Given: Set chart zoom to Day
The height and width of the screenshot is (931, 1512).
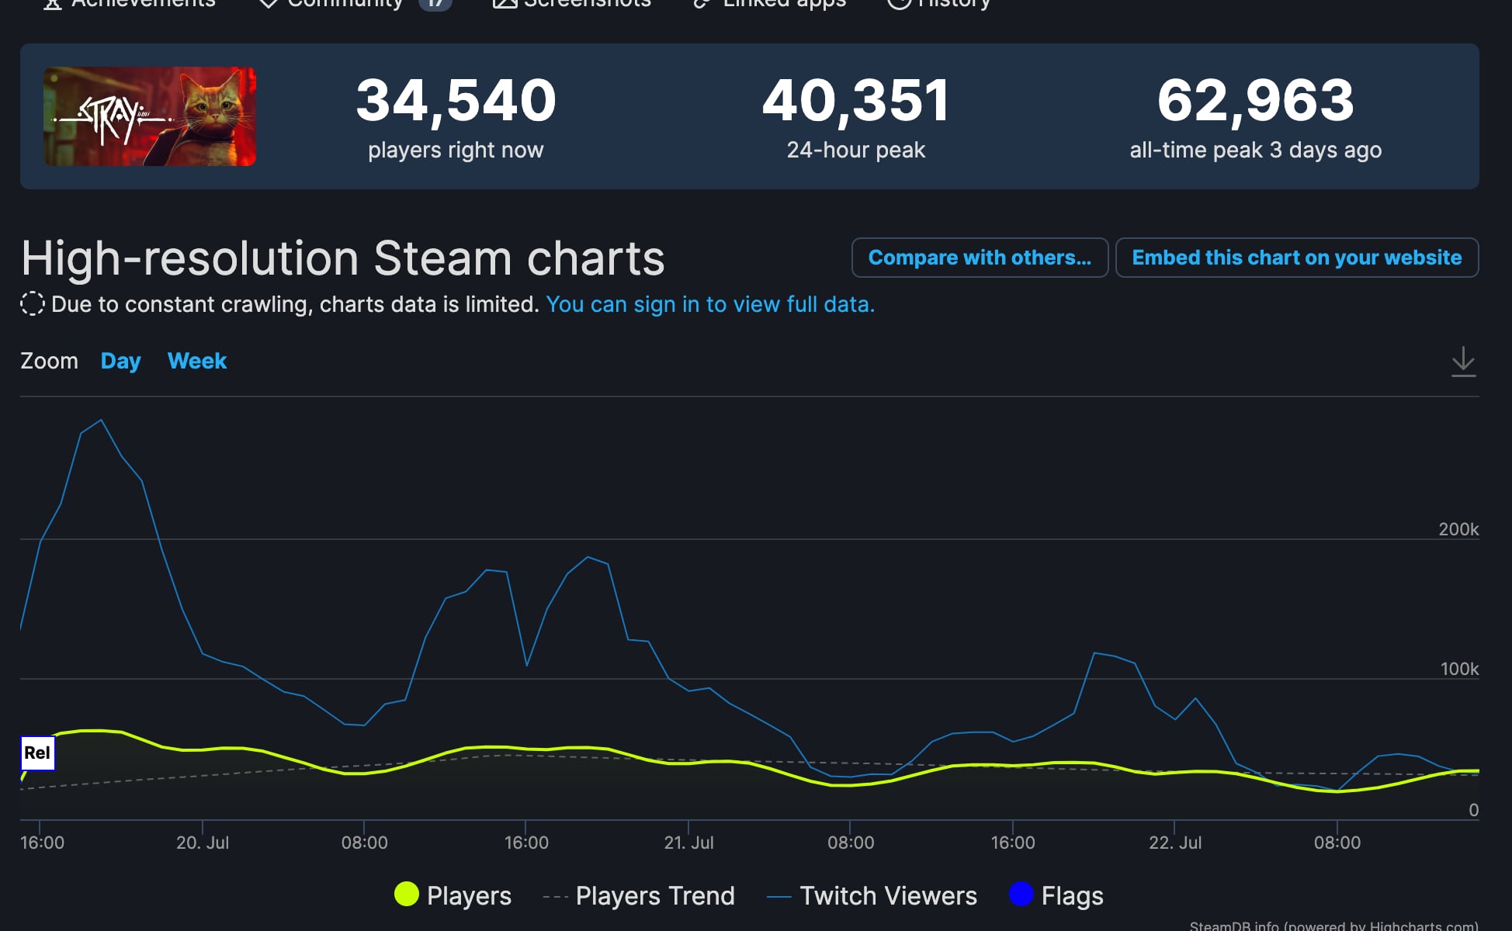Looking at the screenshot, I should click(x=120, y=361).
